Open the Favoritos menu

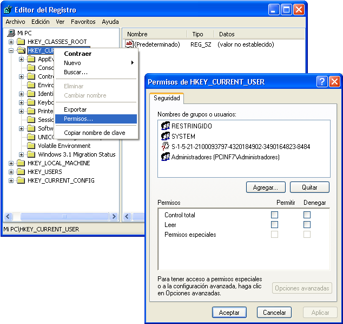[83, 22]
